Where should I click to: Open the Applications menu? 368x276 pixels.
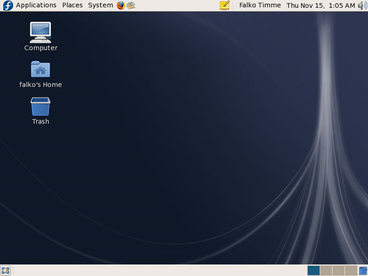[36, 5]
